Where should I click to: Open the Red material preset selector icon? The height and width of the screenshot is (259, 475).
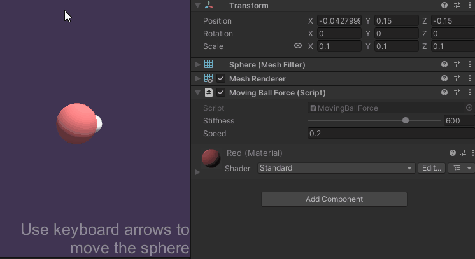(463, 153)
